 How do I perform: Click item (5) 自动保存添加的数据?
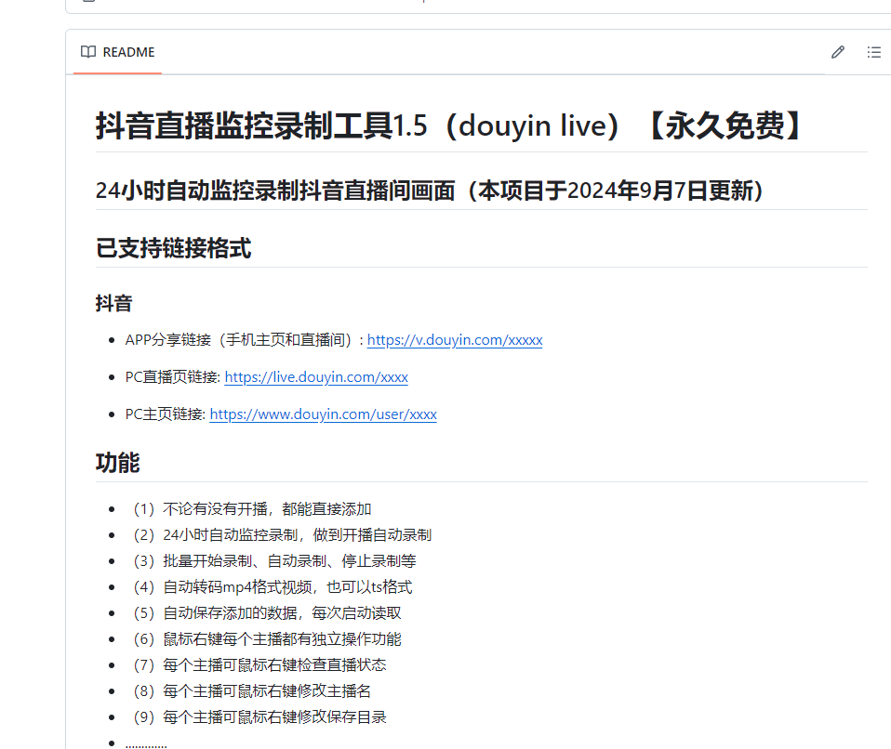[215, 612]
